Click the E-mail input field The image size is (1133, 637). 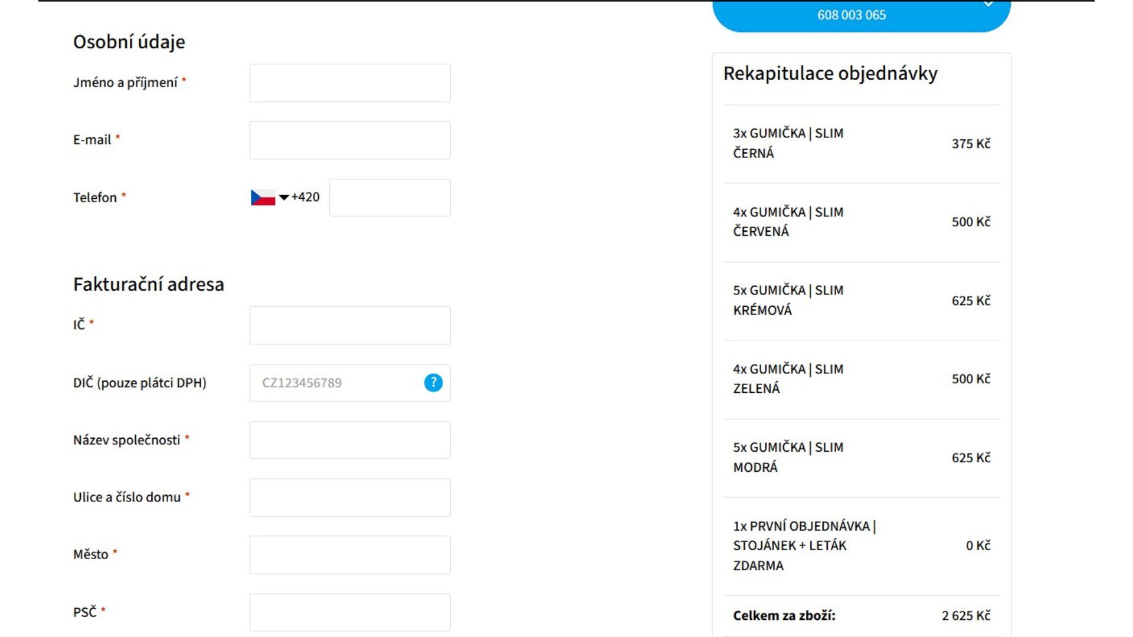350,139
